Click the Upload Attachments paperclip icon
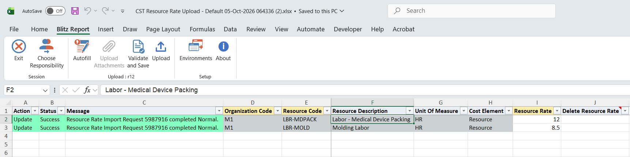 pos(109,47)
